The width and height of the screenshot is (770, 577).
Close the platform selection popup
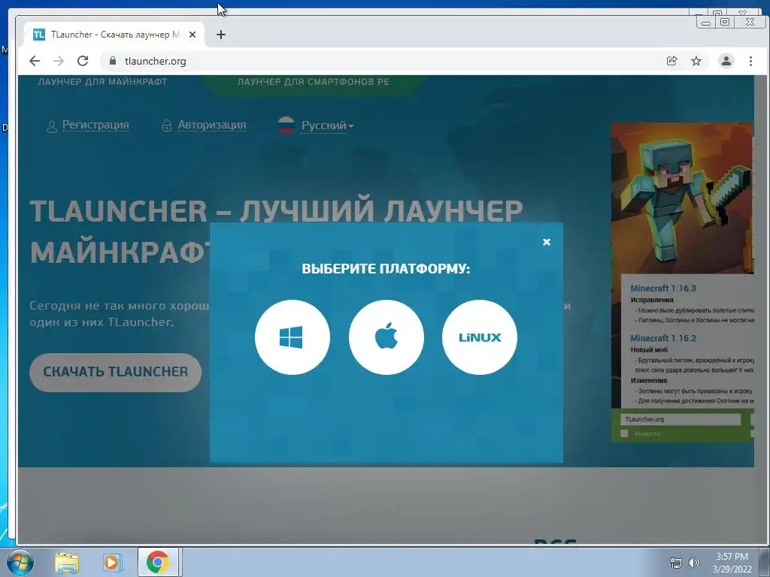[x=547, y=242]
